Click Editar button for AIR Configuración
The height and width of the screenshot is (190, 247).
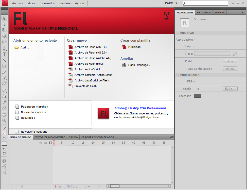pos(230,69)
